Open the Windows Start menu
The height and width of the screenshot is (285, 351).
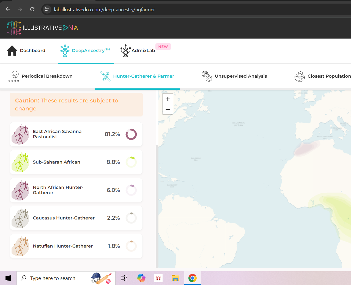[x=8, y=278]
